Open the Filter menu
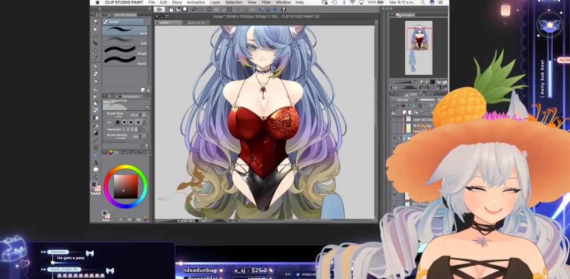The height and width of the screenshot is (279, 570). click(x=266, y=3)
